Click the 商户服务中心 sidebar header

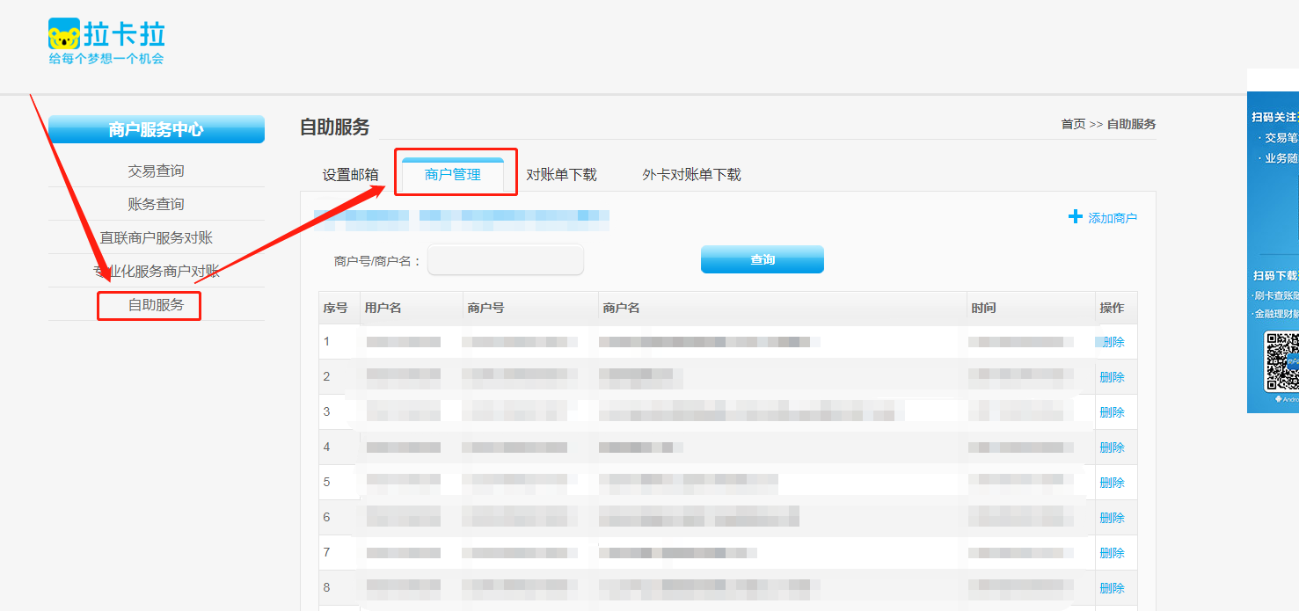click(x=156, y=129)
